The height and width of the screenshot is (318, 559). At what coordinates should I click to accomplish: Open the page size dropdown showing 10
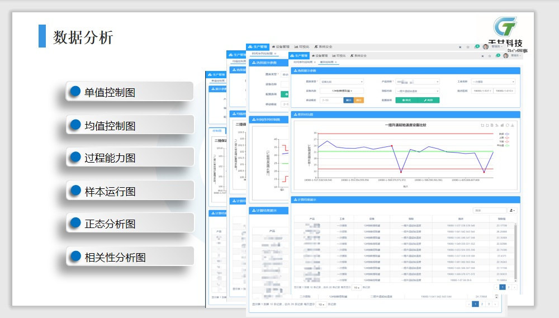point(356,287)
